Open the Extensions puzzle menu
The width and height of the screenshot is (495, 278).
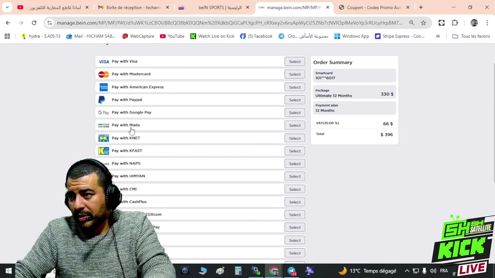tap(455, 23)
